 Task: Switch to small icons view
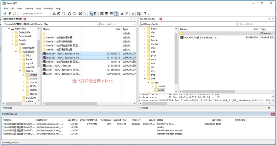(x=106, y=14)
